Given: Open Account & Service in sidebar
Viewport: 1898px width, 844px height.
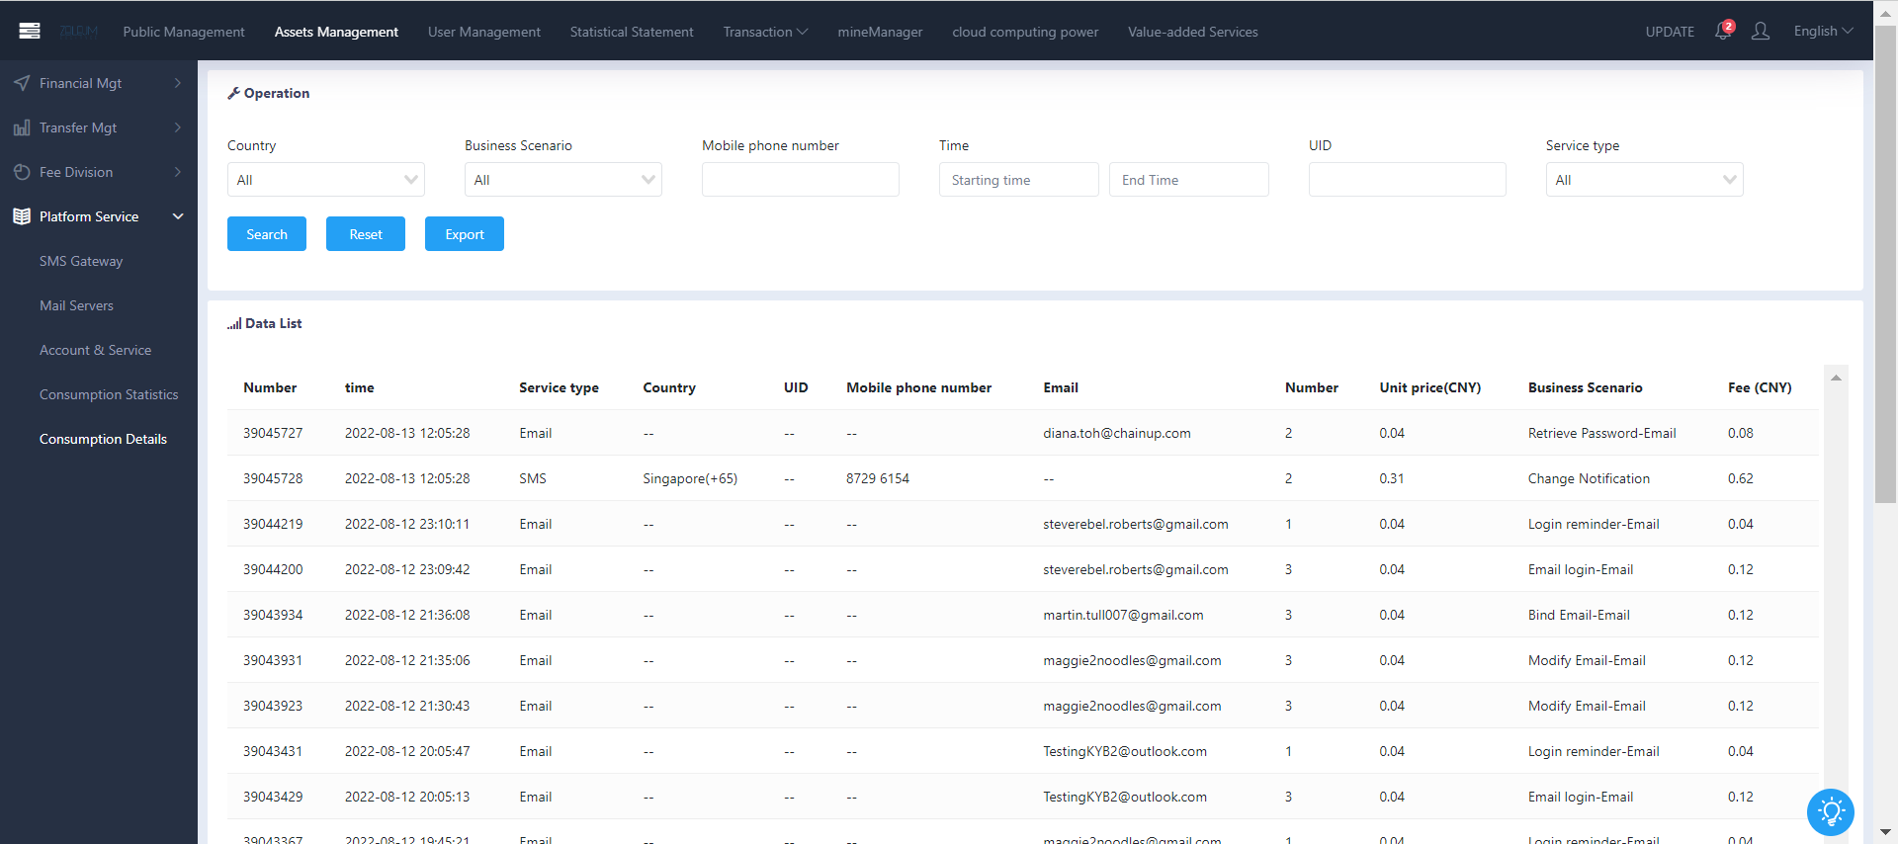Looking at the screenshot, I should pyautogui.click(x=95, y=350).
